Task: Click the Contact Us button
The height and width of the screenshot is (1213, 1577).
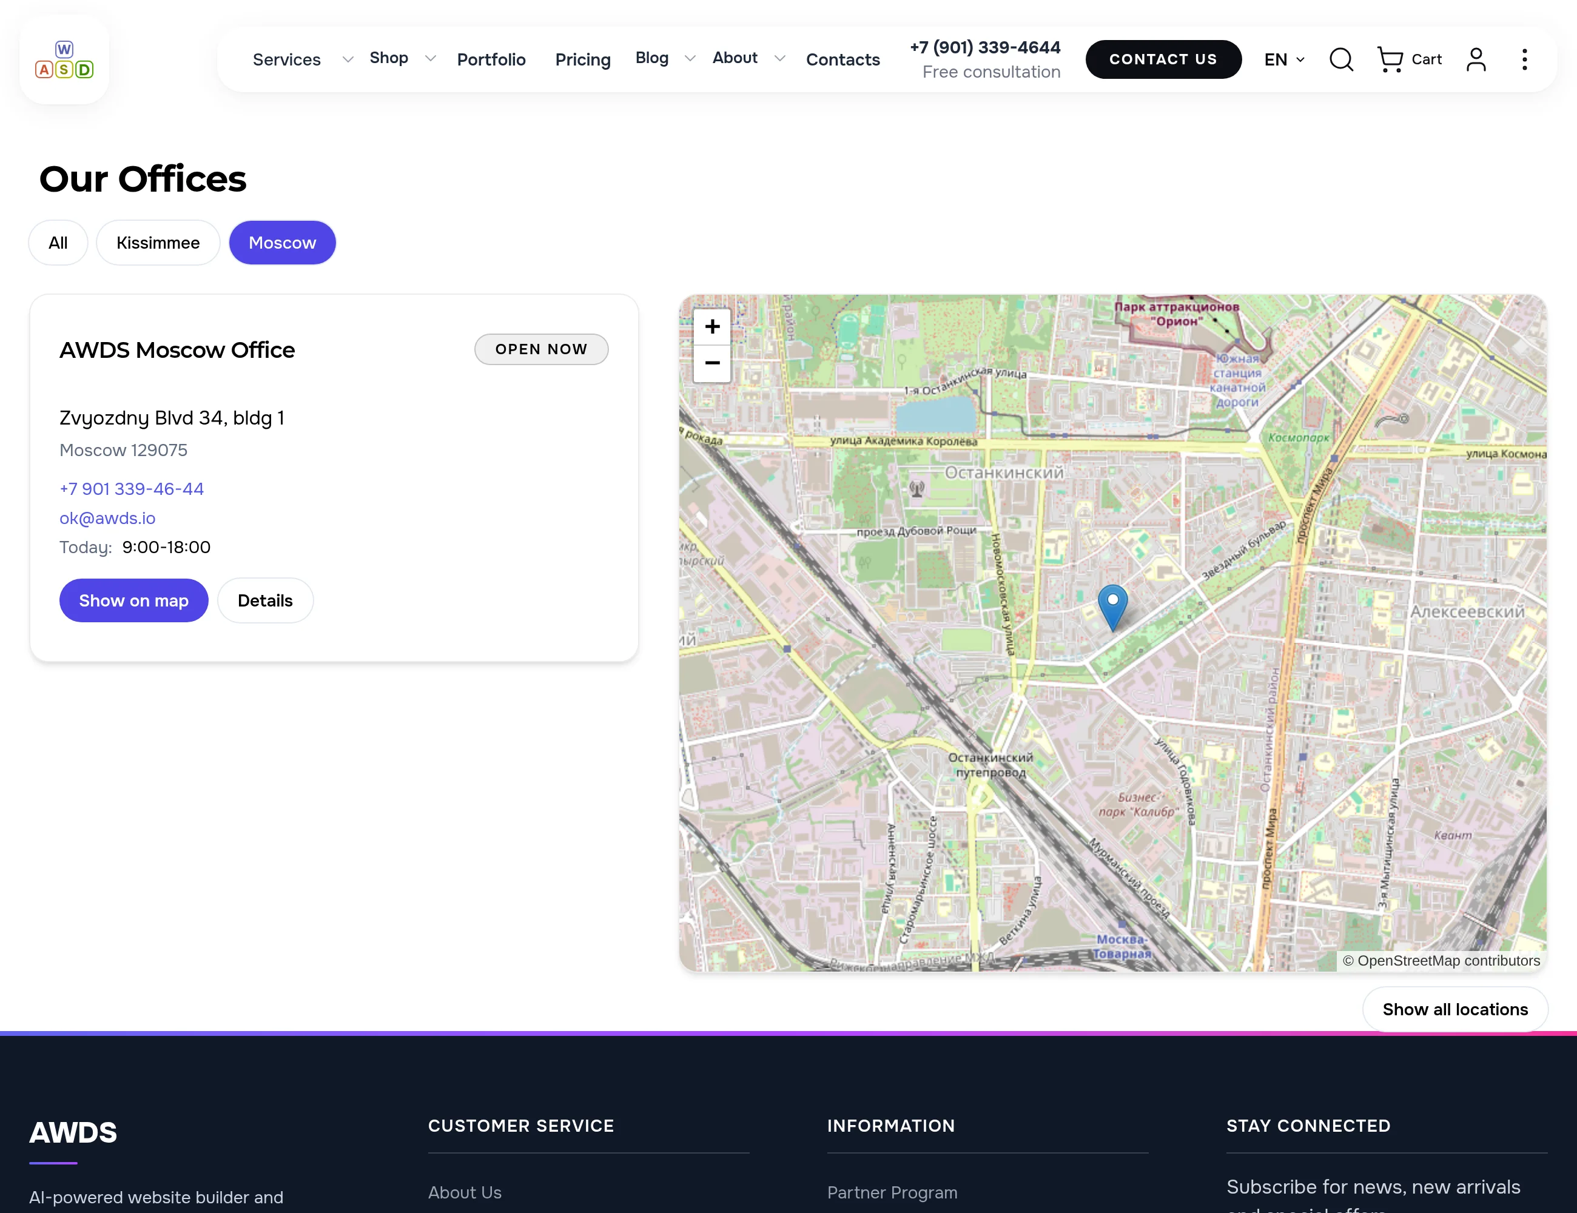Action: (1163, 59)
